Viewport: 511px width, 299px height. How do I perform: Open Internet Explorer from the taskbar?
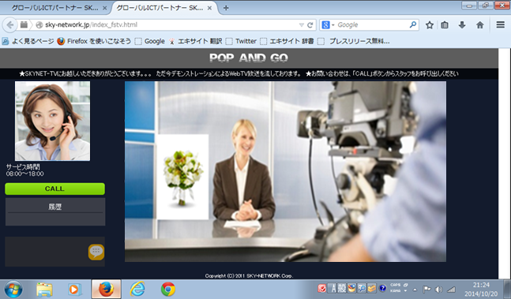point(137,289)
